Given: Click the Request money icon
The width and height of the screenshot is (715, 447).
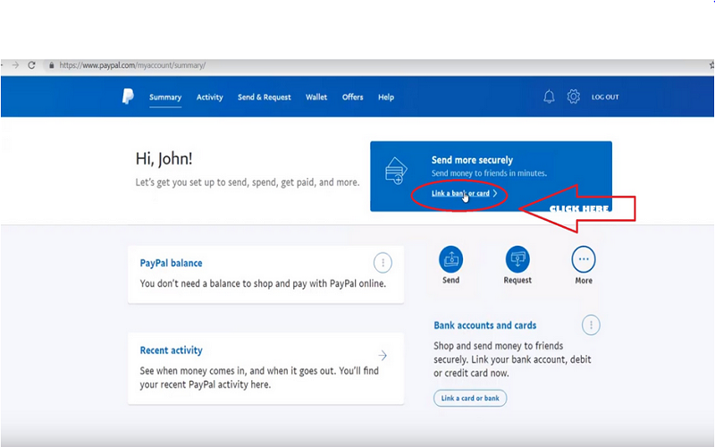Looking at the screenshot, I should pyautogui.click(x=517, y=259).
